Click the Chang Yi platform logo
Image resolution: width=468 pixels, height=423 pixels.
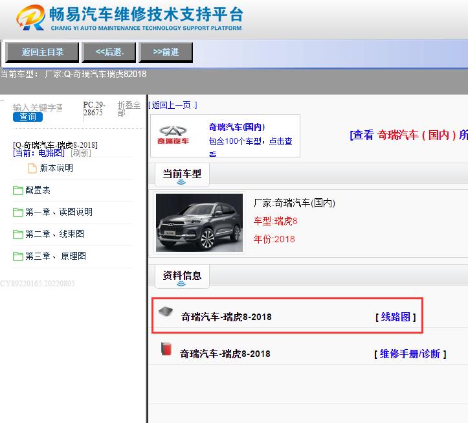coord(129,17)
